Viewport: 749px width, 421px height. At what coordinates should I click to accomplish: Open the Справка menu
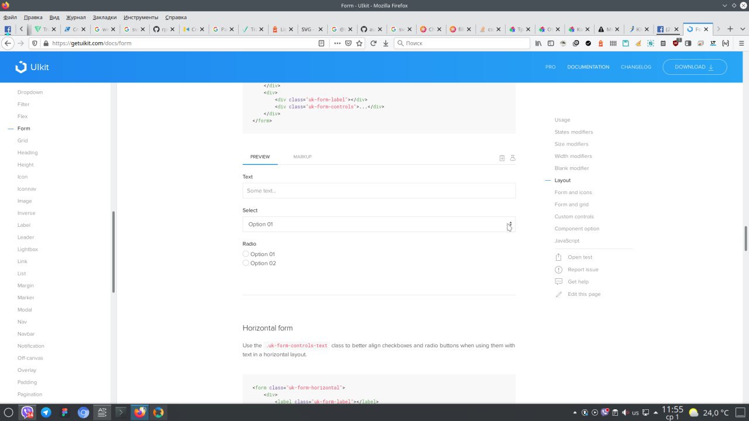(176, 18)
